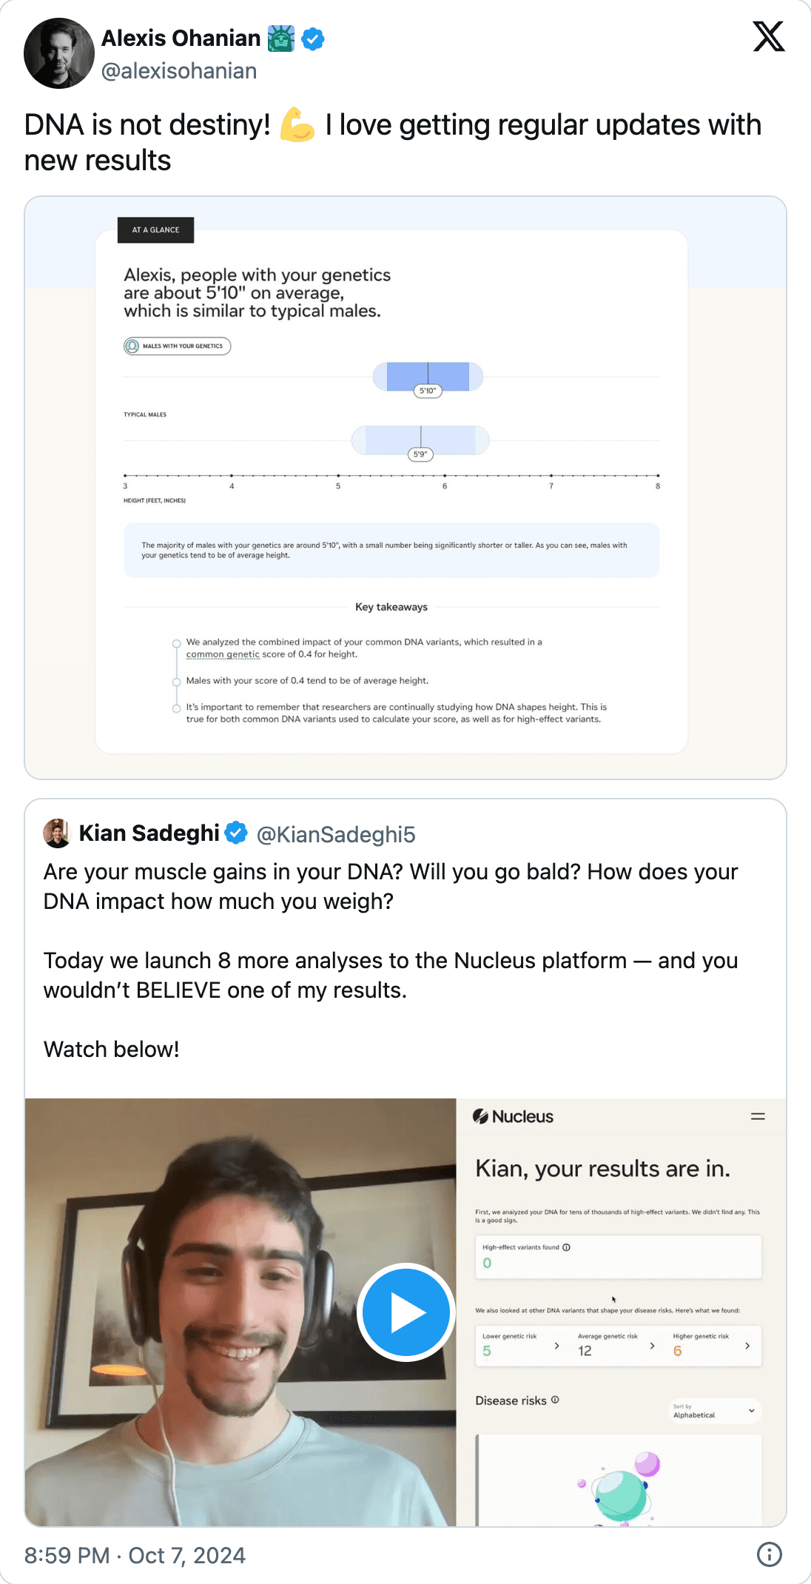Open Alexis Ohanian's profile avatar

(x=59, y=53)
